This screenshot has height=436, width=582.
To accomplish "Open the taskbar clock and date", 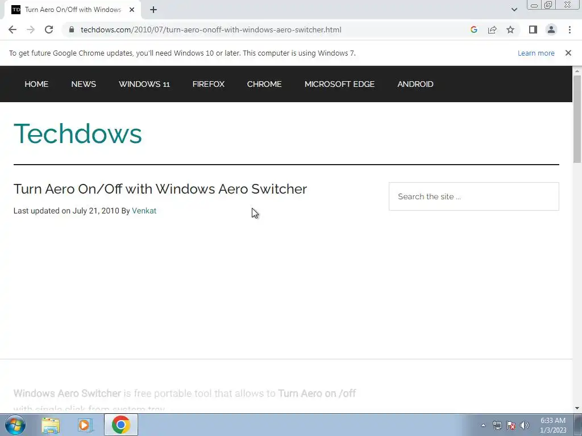I will [x=553, y=425].
